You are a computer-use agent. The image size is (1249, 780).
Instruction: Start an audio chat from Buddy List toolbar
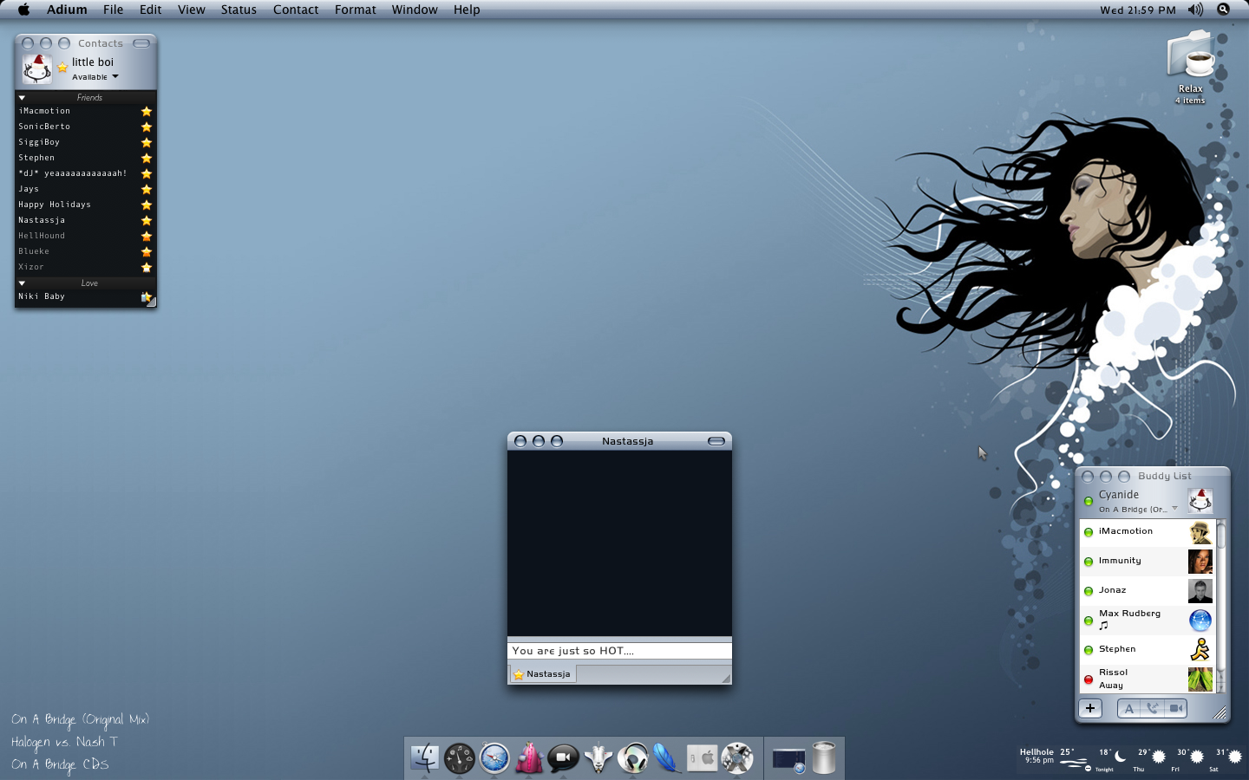point(1152,708)
